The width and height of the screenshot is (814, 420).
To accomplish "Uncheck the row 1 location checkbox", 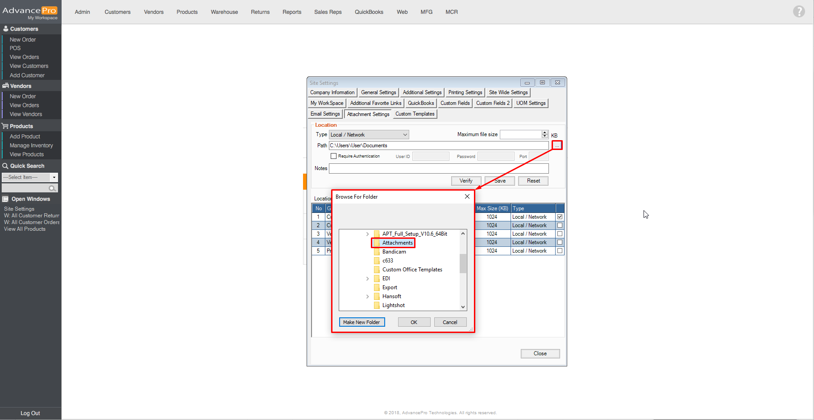I will (560, 217).
